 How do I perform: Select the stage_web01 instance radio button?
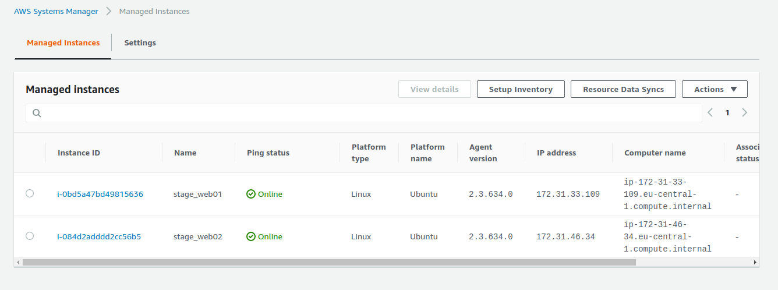[30, 193]
